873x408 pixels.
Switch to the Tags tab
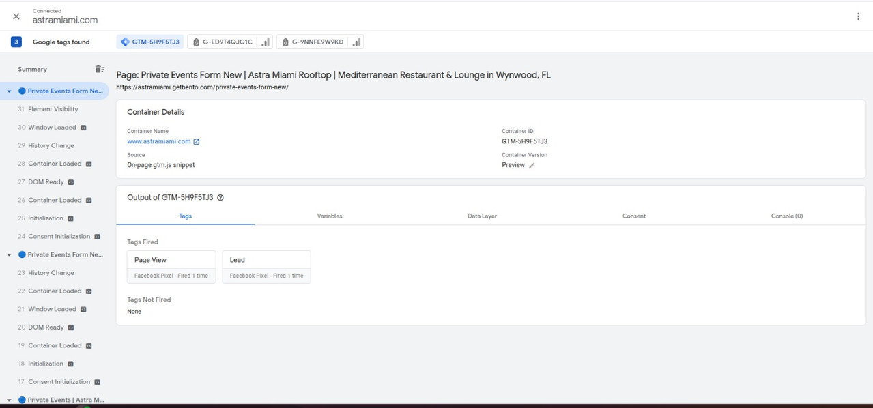pyautogui.click(x=185, y=216)
